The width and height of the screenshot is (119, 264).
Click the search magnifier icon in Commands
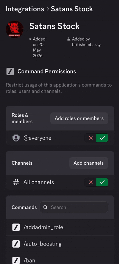tap(45, 207)
